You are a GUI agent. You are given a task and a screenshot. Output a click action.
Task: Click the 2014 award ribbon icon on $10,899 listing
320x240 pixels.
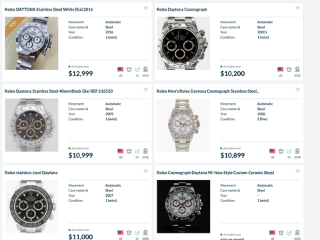(297, 151)
